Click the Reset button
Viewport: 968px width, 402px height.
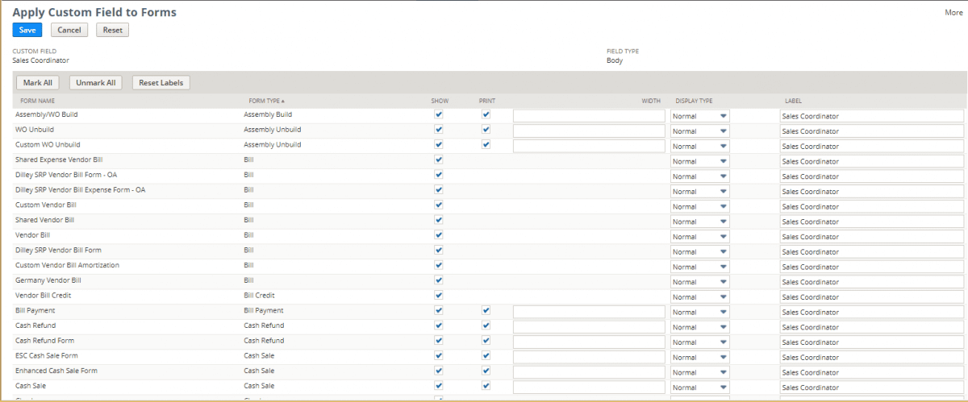pos(112,30)
